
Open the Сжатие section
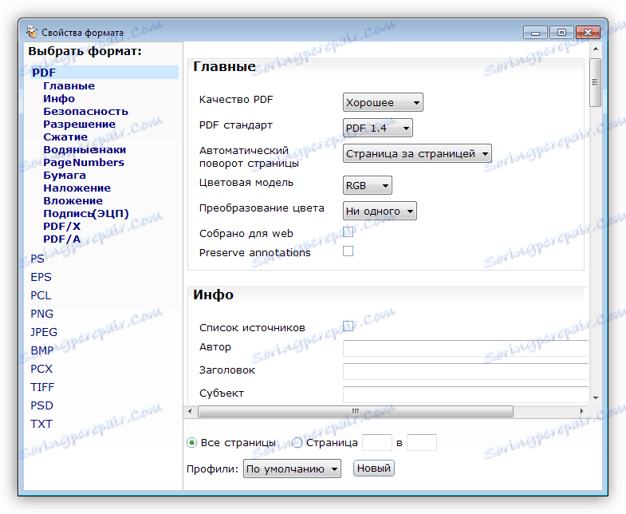point(65,137)
